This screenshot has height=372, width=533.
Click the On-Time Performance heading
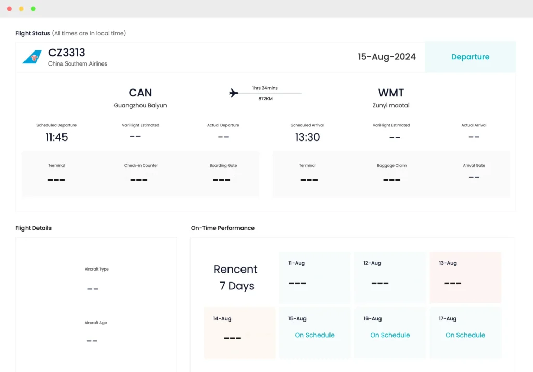click(223, 228)
